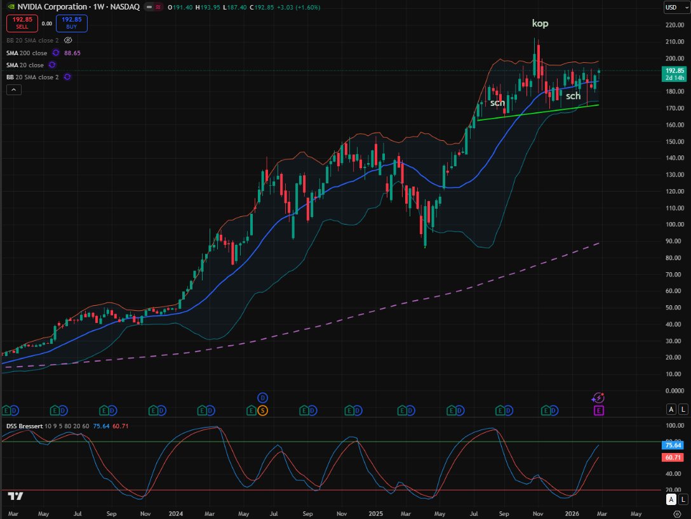This screenshot has height=519, width=691.
Task: Click the red SELL 192.85 button
Action: (x=22, y=23)
